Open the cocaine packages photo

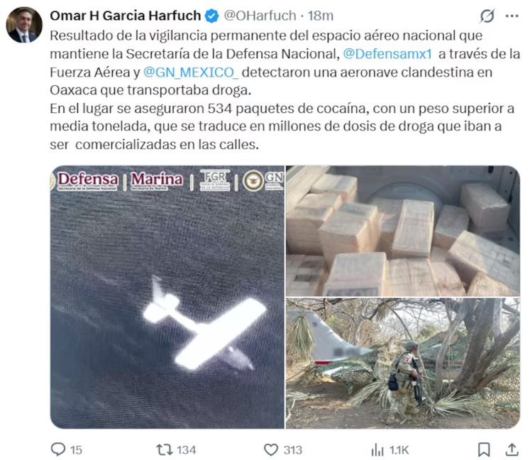tap(403, 231)
